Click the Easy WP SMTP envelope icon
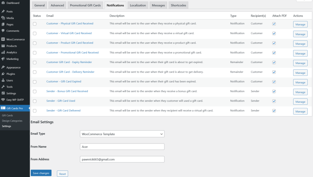The width and height of the screenshot is (313, 177). (3, 100)
